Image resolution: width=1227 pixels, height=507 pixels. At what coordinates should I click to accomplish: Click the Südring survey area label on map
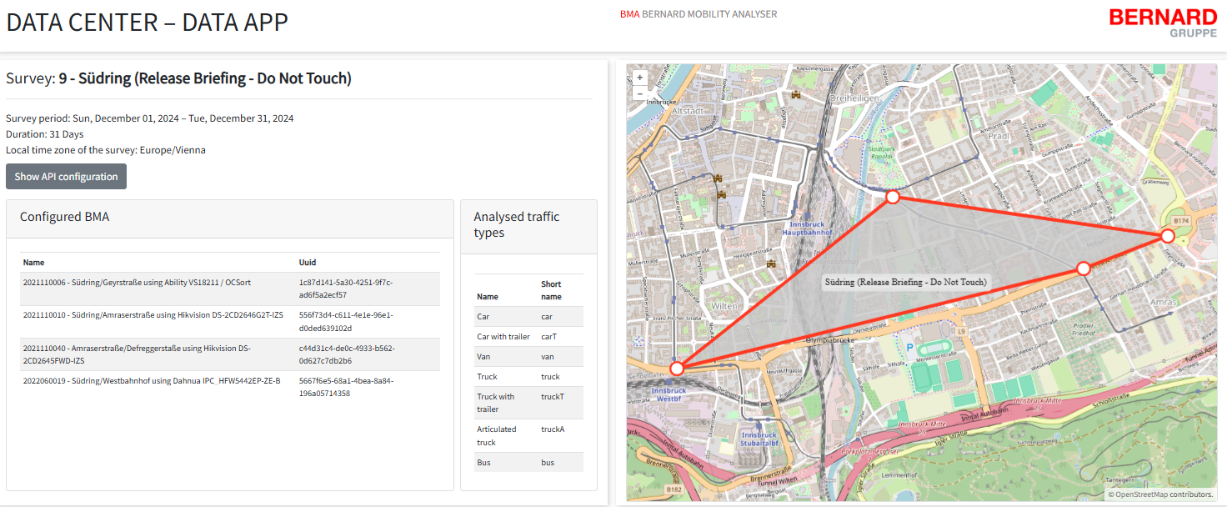906,282
